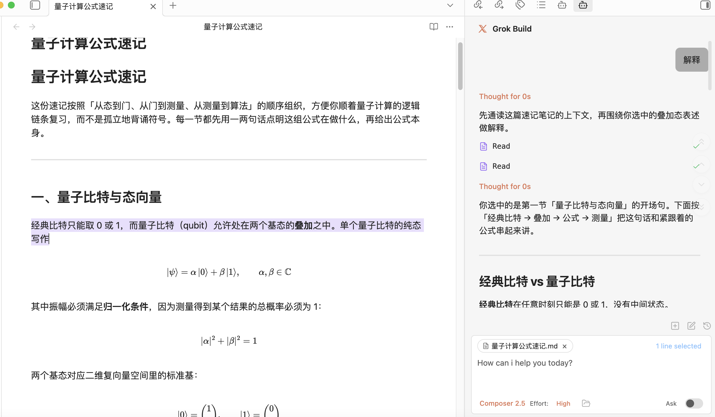Toggle the Ask mode switch
This screenshot has height=417, width=715.
pyautogui.click(x=694, y=403)
